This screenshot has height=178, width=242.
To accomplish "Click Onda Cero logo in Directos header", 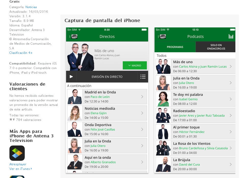I will (74, 36).
